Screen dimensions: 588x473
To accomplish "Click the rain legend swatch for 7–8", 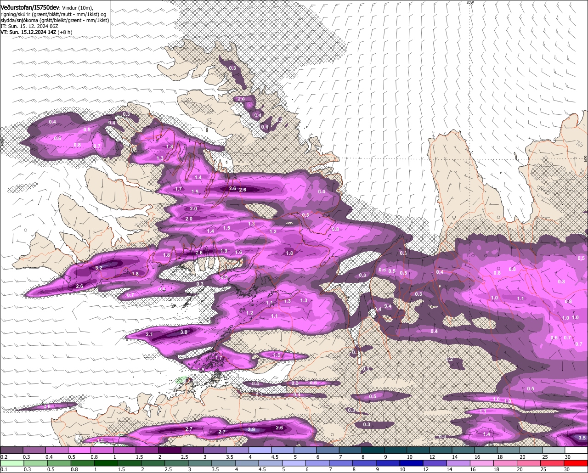I will click(342, 463).
